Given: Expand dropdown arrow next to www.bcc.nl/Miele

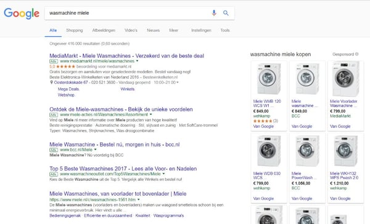Looking at the screenshot, I should [96, 150].
